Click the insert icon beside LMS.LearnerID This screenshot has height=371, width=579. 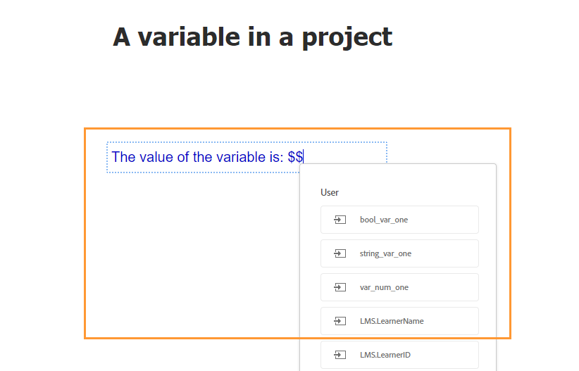pyautogui.click(x=340, y=355)
